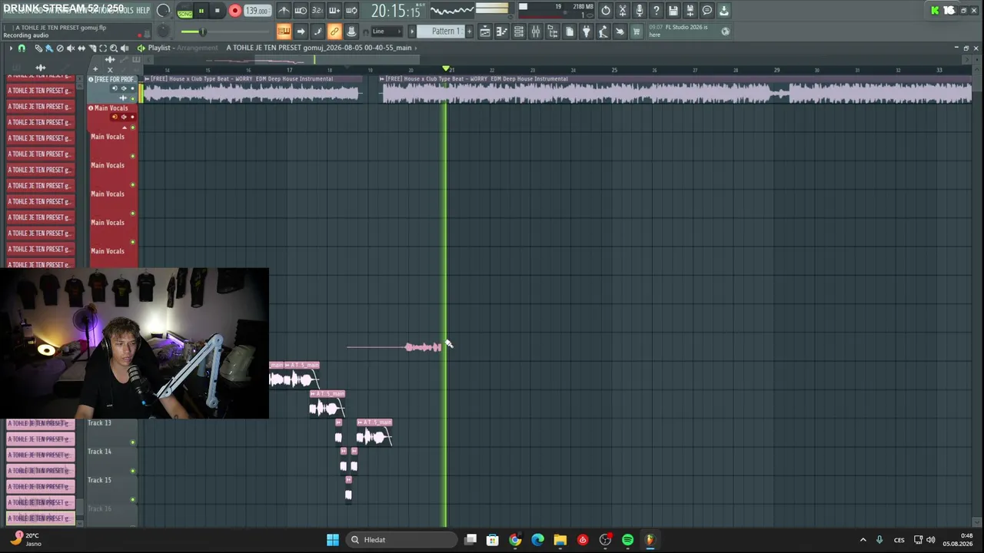This screenshot has height=553, width=984.
Task: Open the Tempo tapper icon
Action: [x=603, y=31]
